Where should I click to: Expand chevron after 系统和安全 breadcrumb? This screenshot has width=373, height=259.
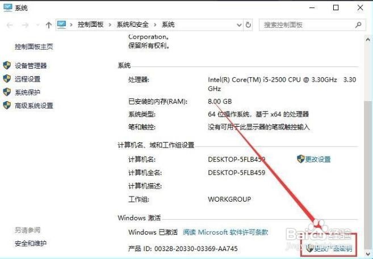tap(155, 25)
